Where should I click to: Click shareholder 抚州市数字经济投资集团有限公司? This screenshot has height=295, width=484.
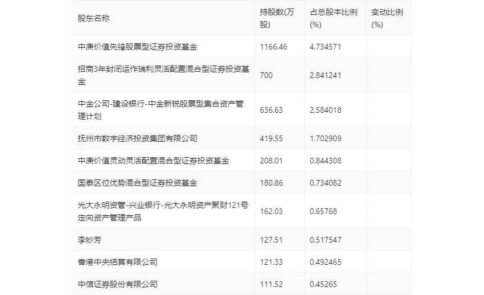pyautogui.click(x=137, y=138)
